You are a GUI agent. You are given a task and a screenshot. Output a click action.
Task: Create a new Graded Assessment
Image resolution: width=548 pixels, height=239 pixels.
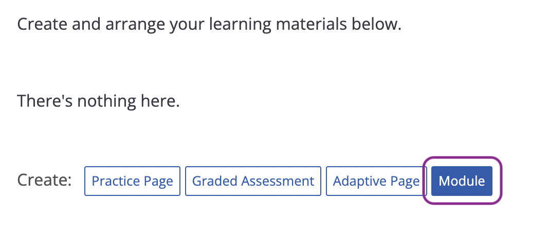click(253, 181)
